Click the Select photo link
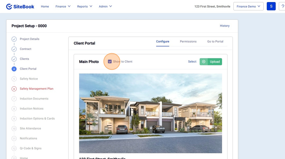 coord(192,62)
